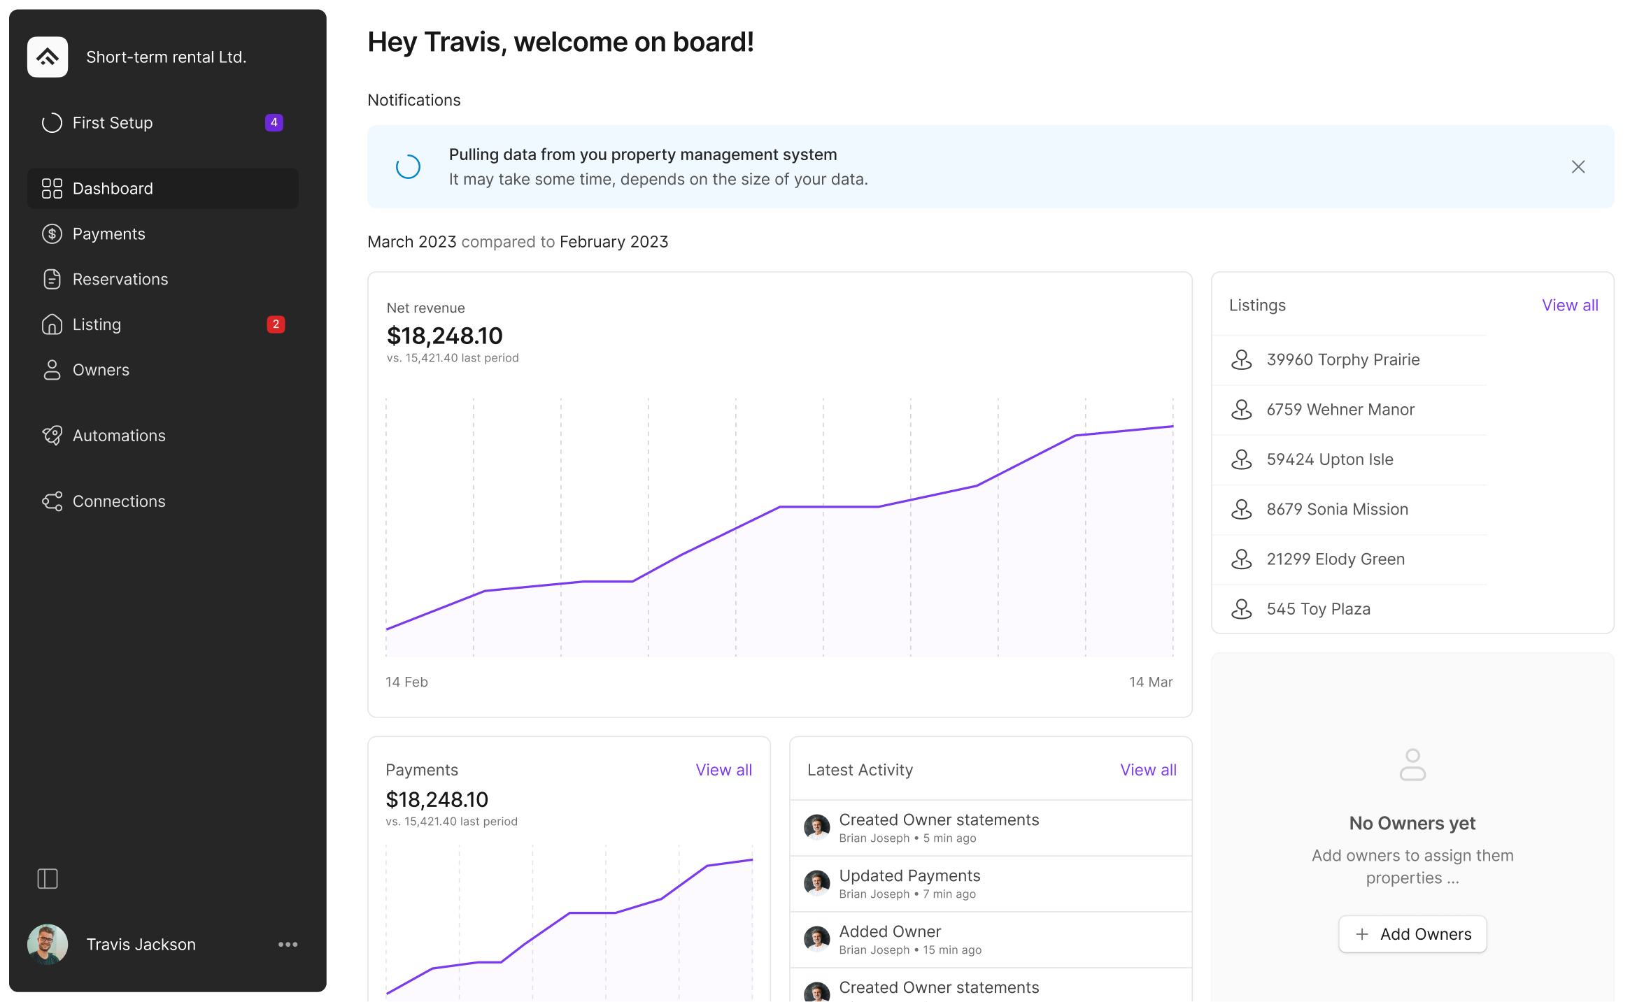Toggle the sidebar collapse panel icon
1651x1002 pixels.
point(48,878)
